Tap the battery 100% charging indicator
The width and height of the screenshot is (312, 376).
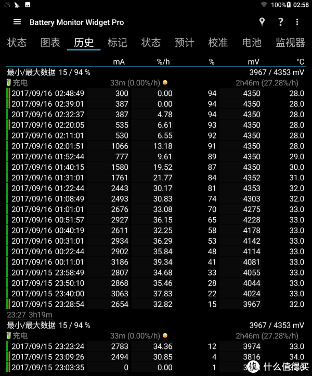coord(281,5)
